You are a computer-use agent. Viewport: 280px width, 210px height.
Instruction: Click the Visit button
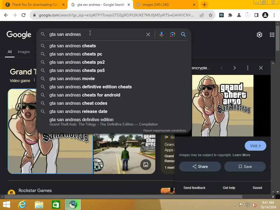click(x=255, y=146)
